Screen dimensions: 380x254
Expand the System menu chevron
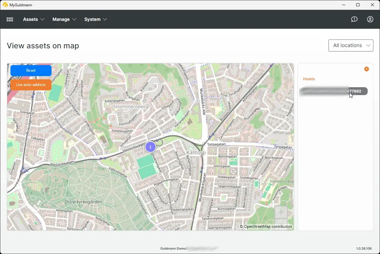pos(106,19)
